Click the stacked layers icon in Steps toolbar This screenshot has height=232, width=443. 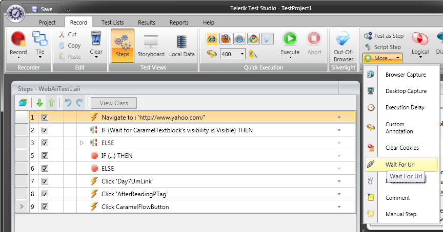tap(23, 103)
